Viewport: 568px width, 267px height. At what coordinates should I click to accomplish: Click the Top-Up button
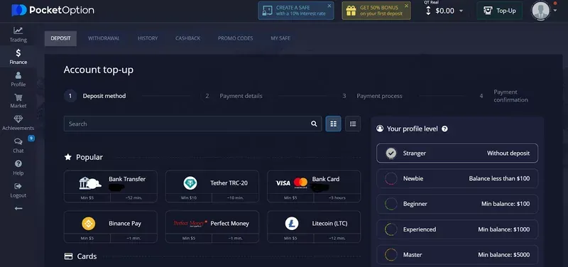point(500,11)
